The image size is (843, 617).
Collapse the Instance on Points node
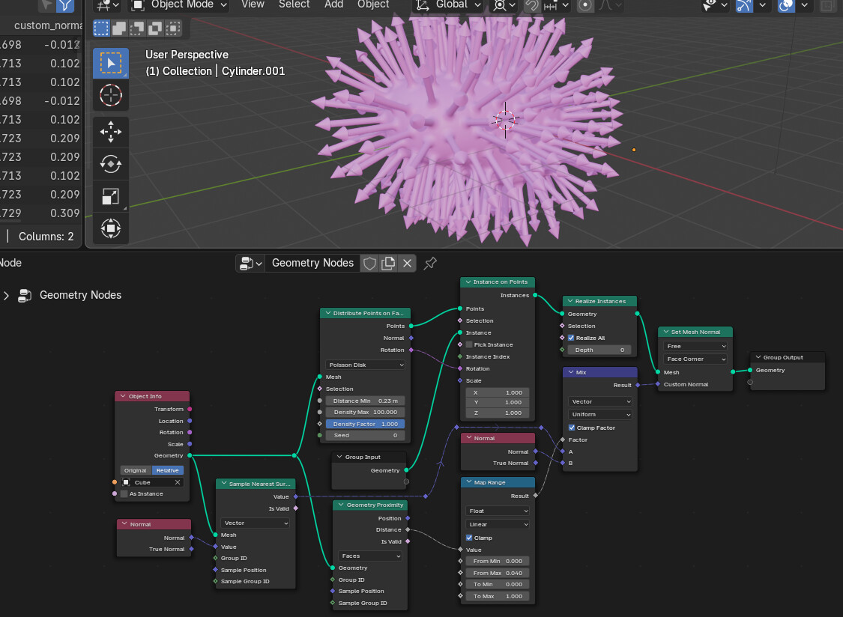point(468,282)
